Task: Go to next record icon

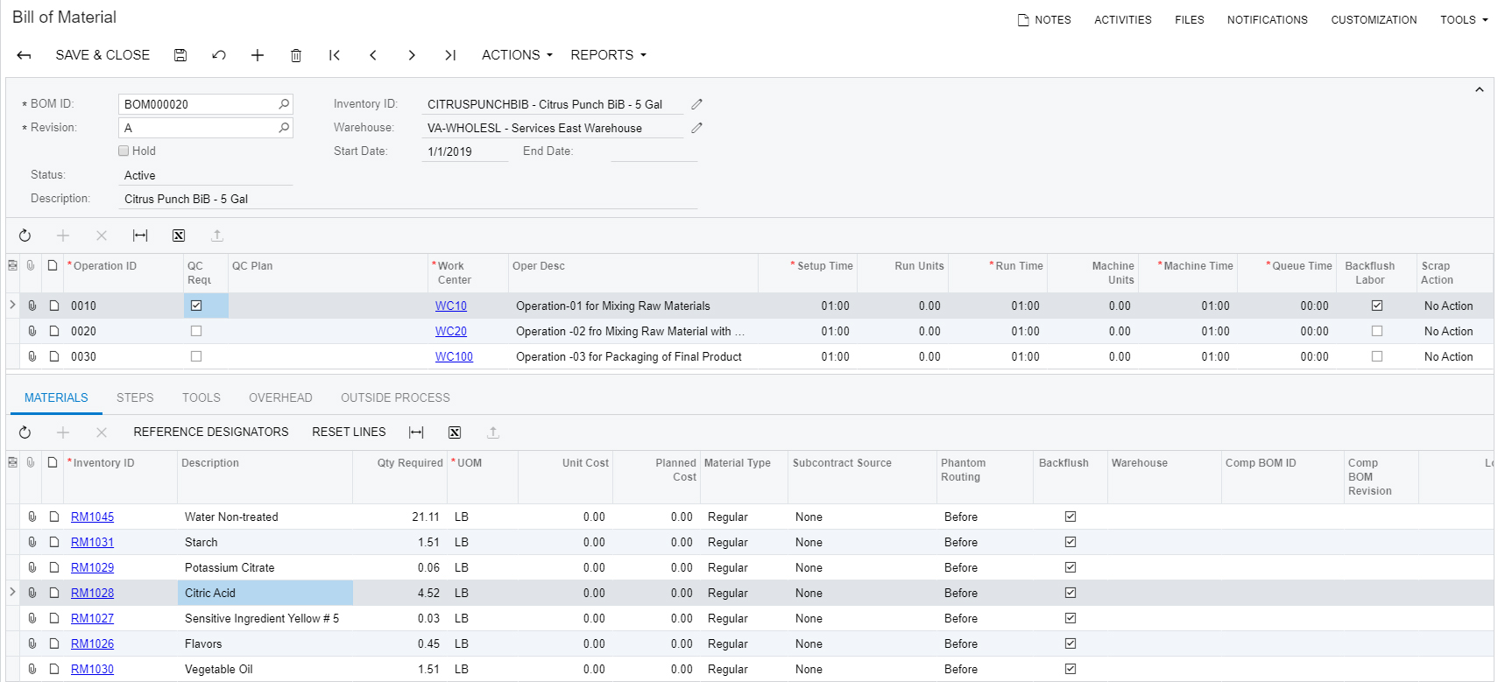Action: point(412,55)
